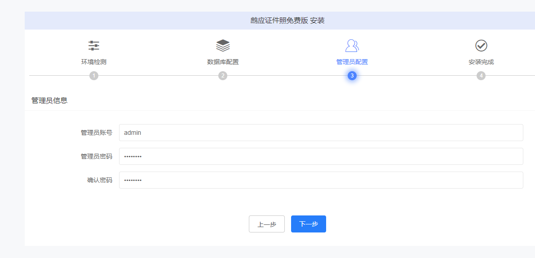Viewport: 535px width, 258px height.
Task: Select step circle number 4
Action: (481, 76)
